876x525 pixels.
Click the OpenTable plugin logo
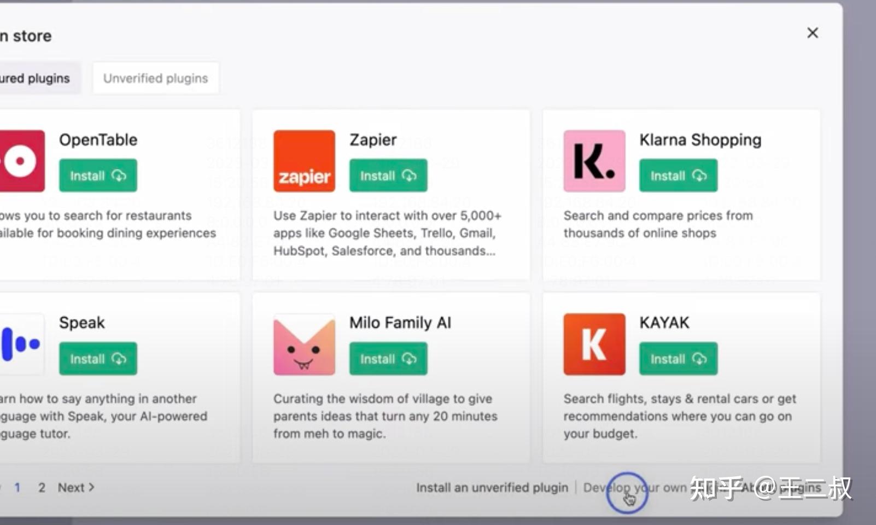(22, 161)
